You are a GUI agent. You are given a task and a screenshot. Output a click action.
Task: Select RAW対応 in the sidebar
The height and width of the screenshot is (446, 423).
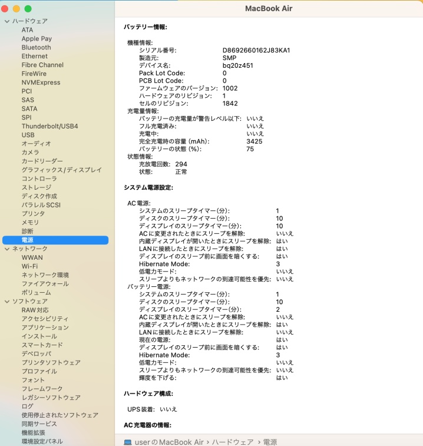coord(35,310)
